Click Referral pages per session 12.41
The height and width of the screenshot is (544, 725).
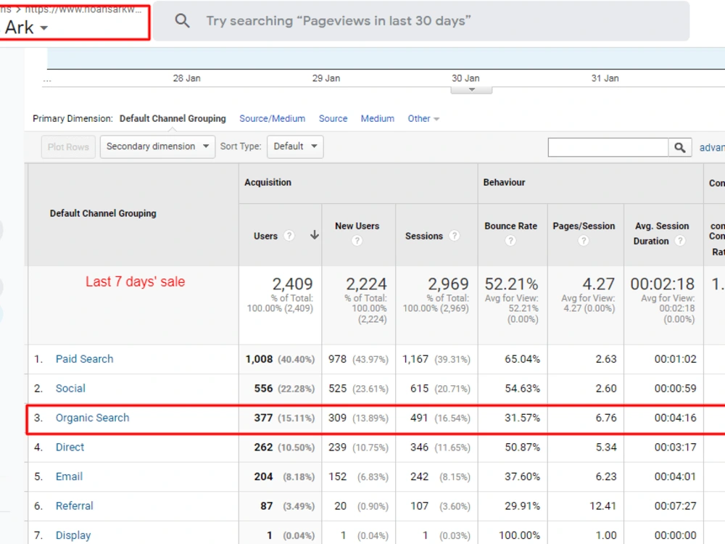click(x=603, y=506)
